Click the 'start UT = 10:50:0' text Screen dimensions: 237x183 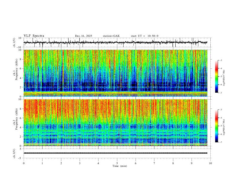pyautogui.click(x=145, y=36)
